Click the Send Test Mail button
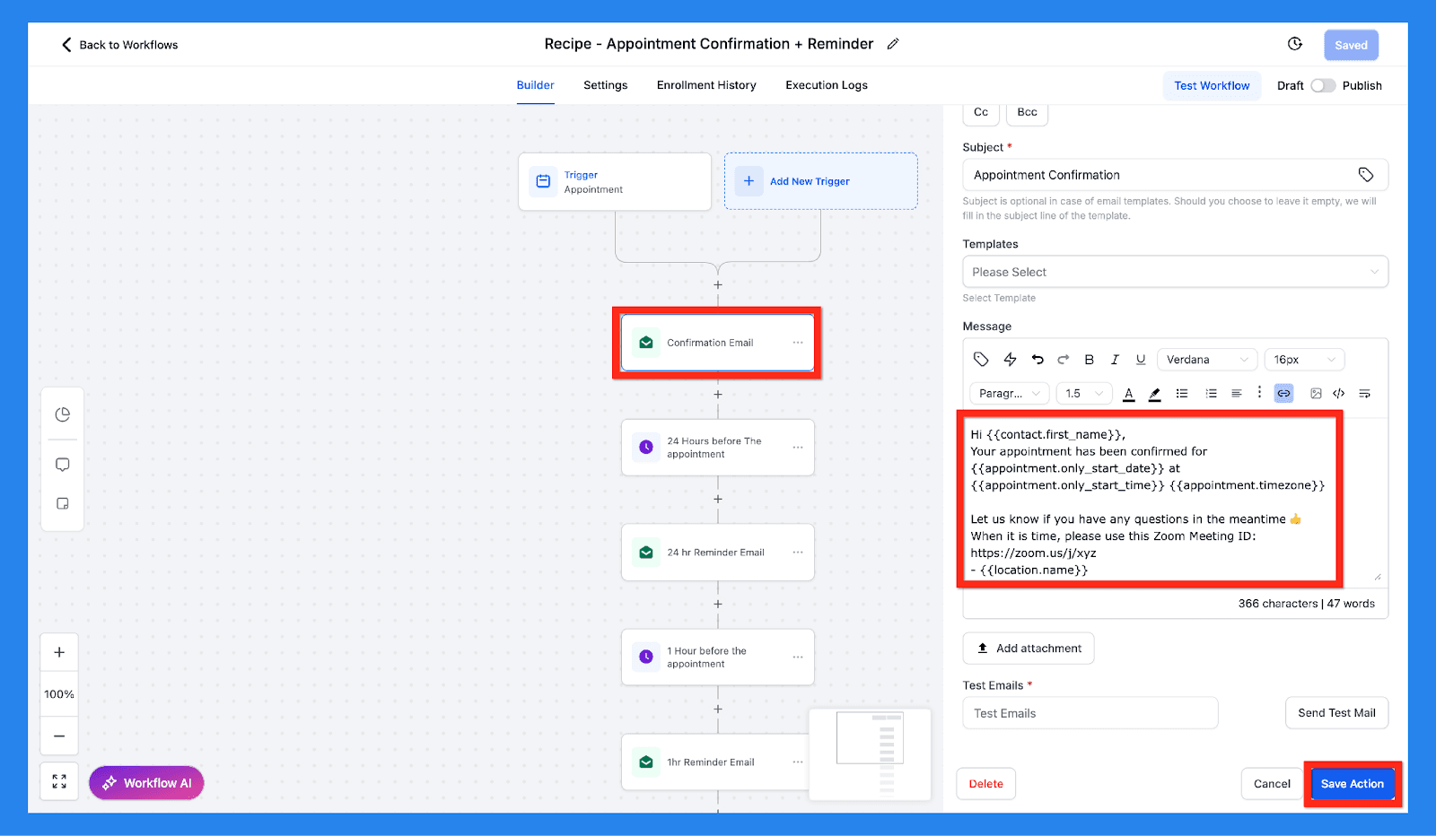The image size is (1436, 836). [x=1336, y=713]
